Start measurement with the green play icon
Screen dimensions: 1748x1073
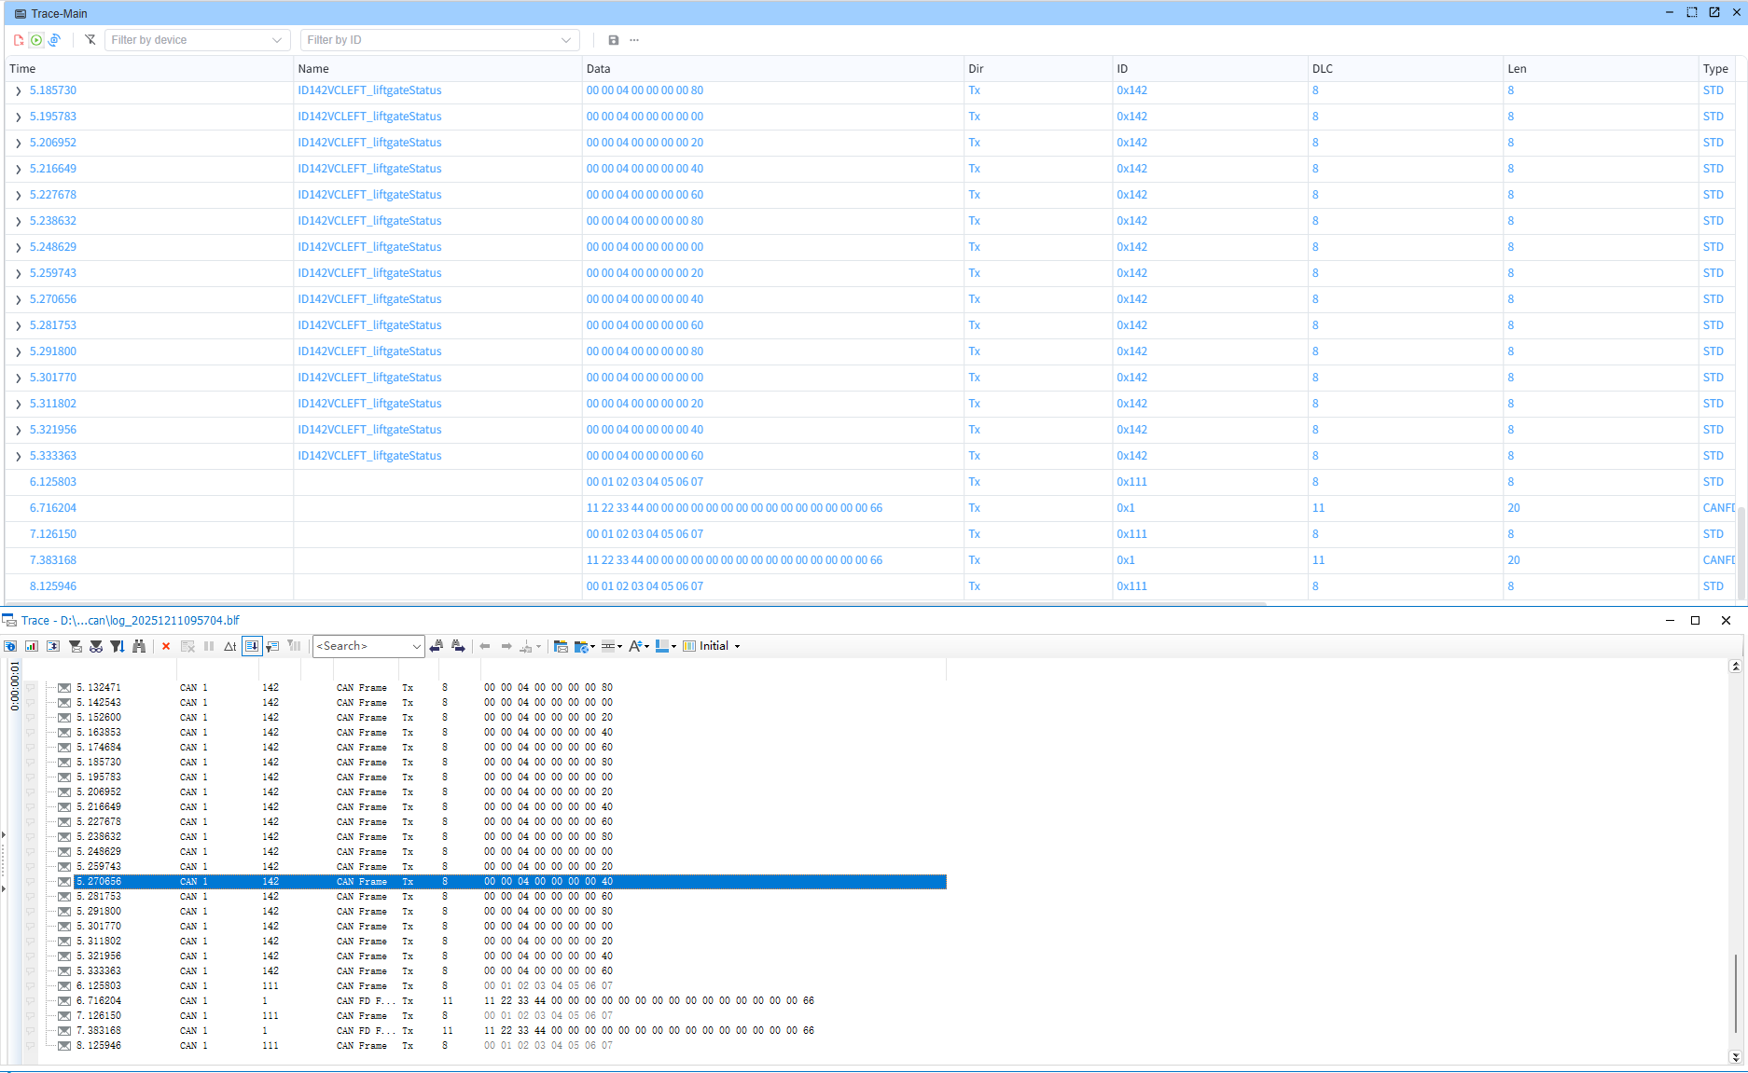click(x=35, y=40)
